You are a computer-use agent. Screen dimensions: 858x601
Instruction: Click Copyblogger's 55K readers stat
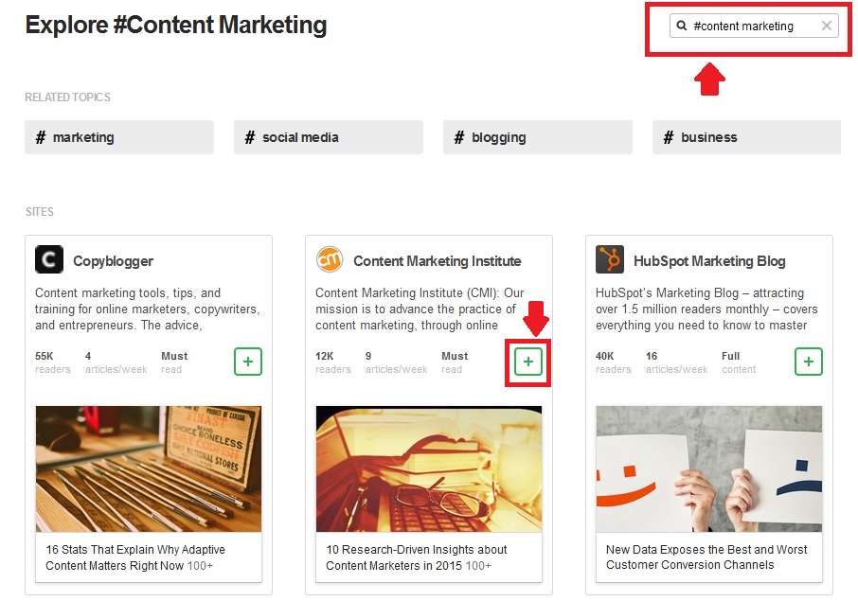[52, 362]
